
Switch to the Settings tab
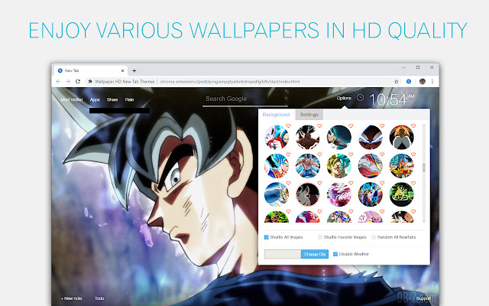click(x=309, y=115)
